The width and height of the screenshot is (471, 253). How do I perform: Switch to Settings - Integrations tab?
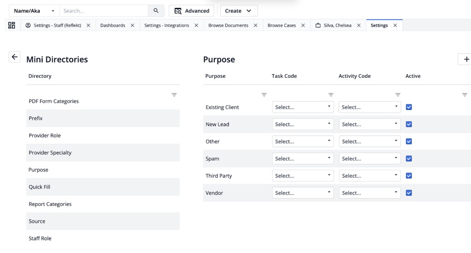(167, 26)
